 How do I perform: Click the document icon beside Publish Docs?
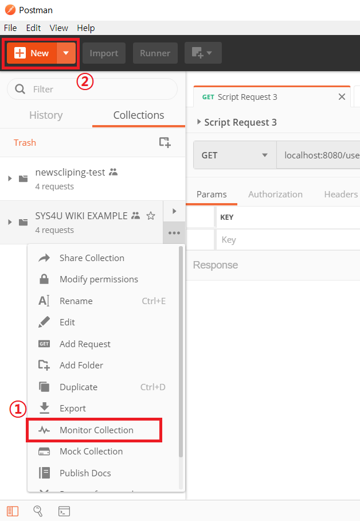44,473
